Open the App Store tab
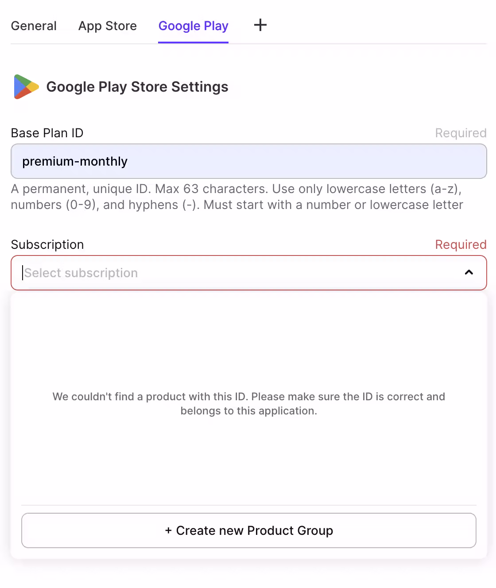Viewport: 496px width, 588px height. 108,26
